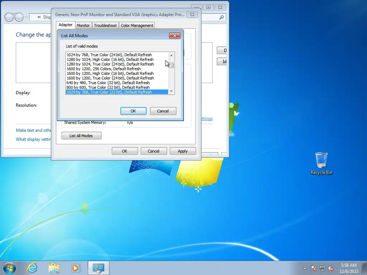
Task: Open the network status tray icon
Action: coord(322,268)
